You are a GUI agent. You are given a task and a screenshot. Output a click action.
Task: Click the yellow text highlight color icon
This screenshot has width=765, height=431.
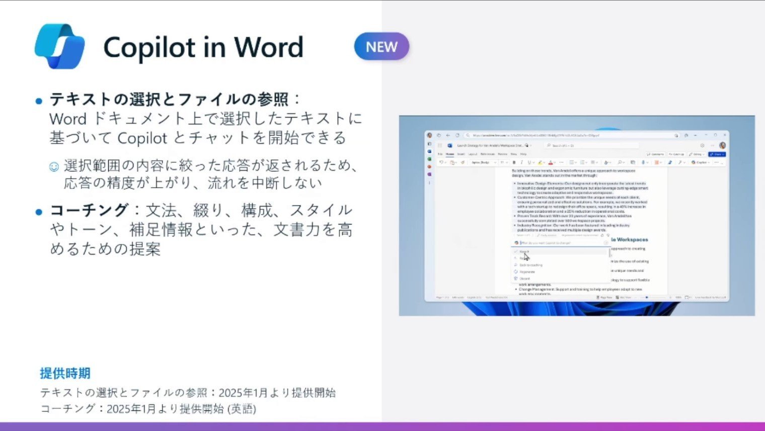540,162
